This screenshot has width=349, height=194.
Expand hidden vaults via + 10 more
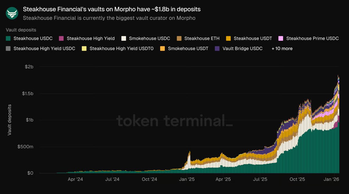[x=282, y=49]
